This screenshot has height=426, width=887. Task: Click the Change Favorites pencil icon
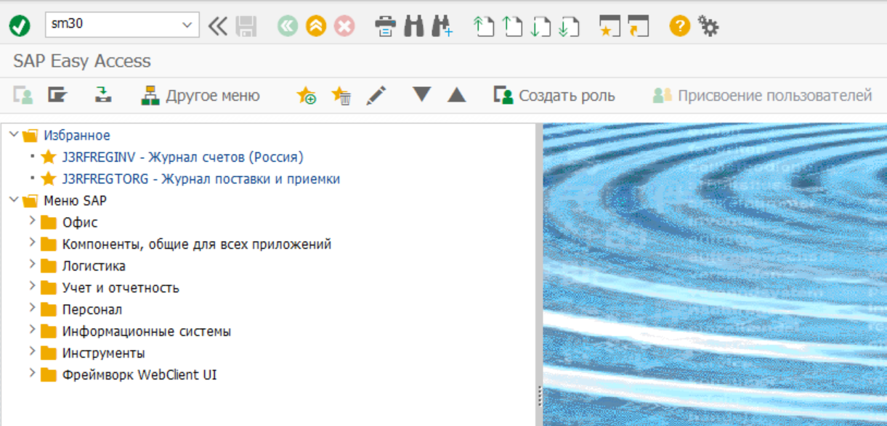376,96
